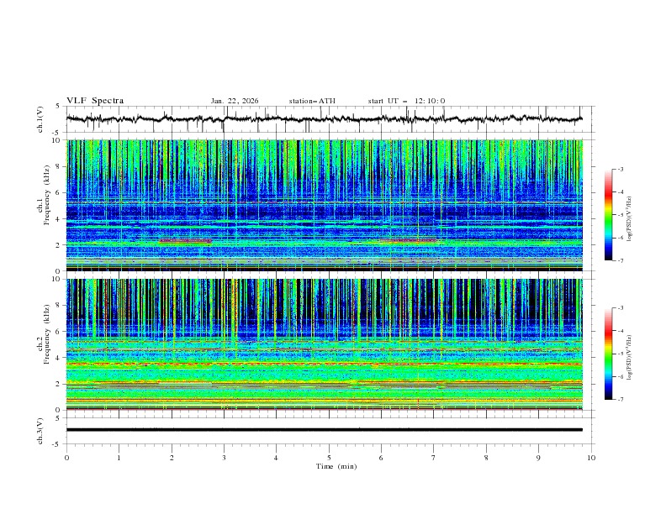This screenshot has height=514, width=666.
Task: Click the lower spectrogram's color scale bar
Action: click(x=608, y=354)
